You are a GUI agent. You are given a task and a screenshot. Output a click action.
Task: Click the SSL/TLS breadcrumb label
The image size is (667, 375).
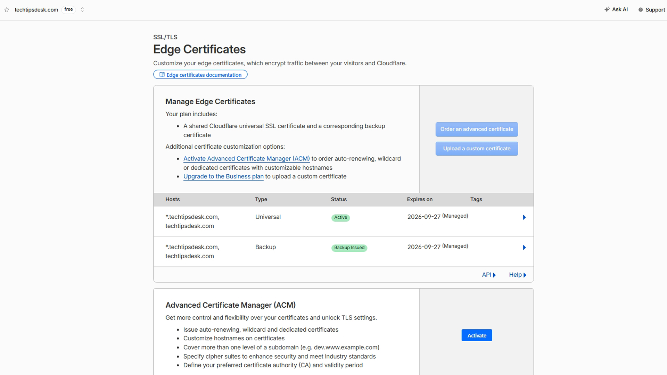(165, 37)
